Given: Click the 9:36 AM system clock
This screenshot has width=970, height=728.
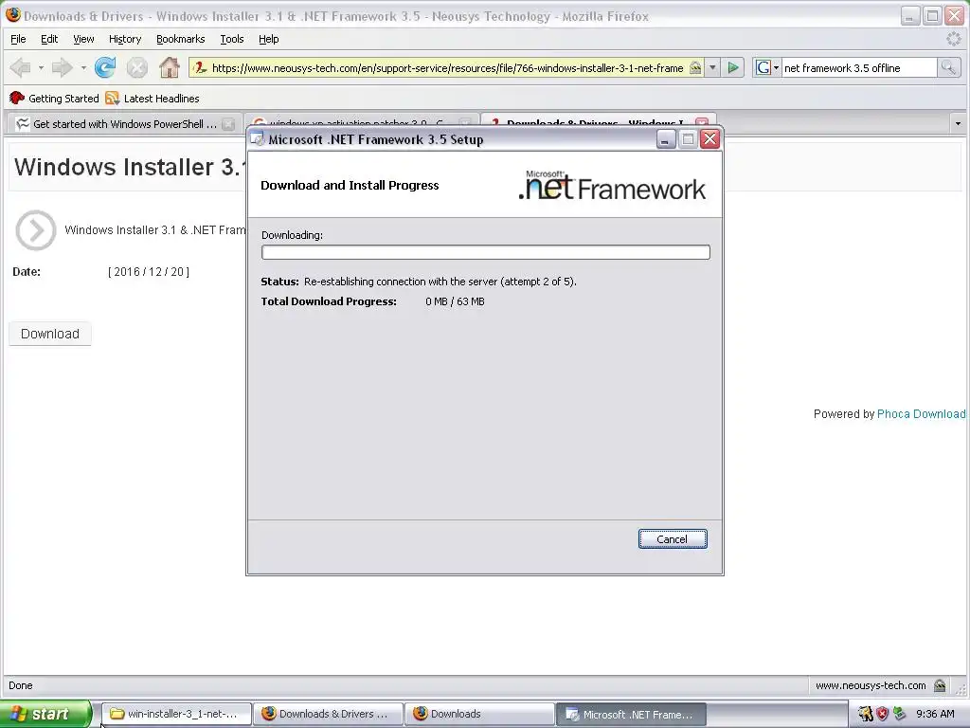Looking at the screenshot, I should pos(935,714).
